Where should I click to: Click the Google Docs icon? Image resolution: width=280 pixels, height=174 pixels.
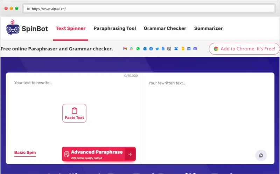(163, 49)
